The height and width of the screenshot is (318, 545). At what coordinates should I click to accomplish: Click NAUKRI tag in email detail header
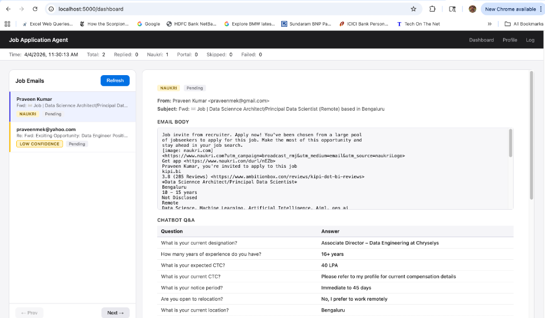coord(169,88)
